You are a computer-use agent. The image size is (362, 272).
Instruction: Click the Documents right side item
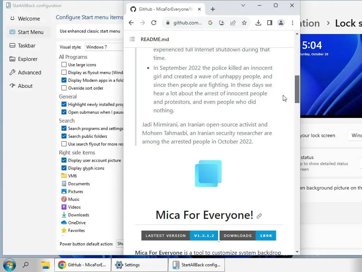point(76,184)
